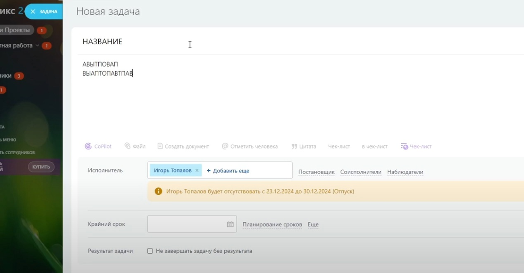
Task: Enable Не завершать задачу без результата checkbox
Action: pos(150,251)
